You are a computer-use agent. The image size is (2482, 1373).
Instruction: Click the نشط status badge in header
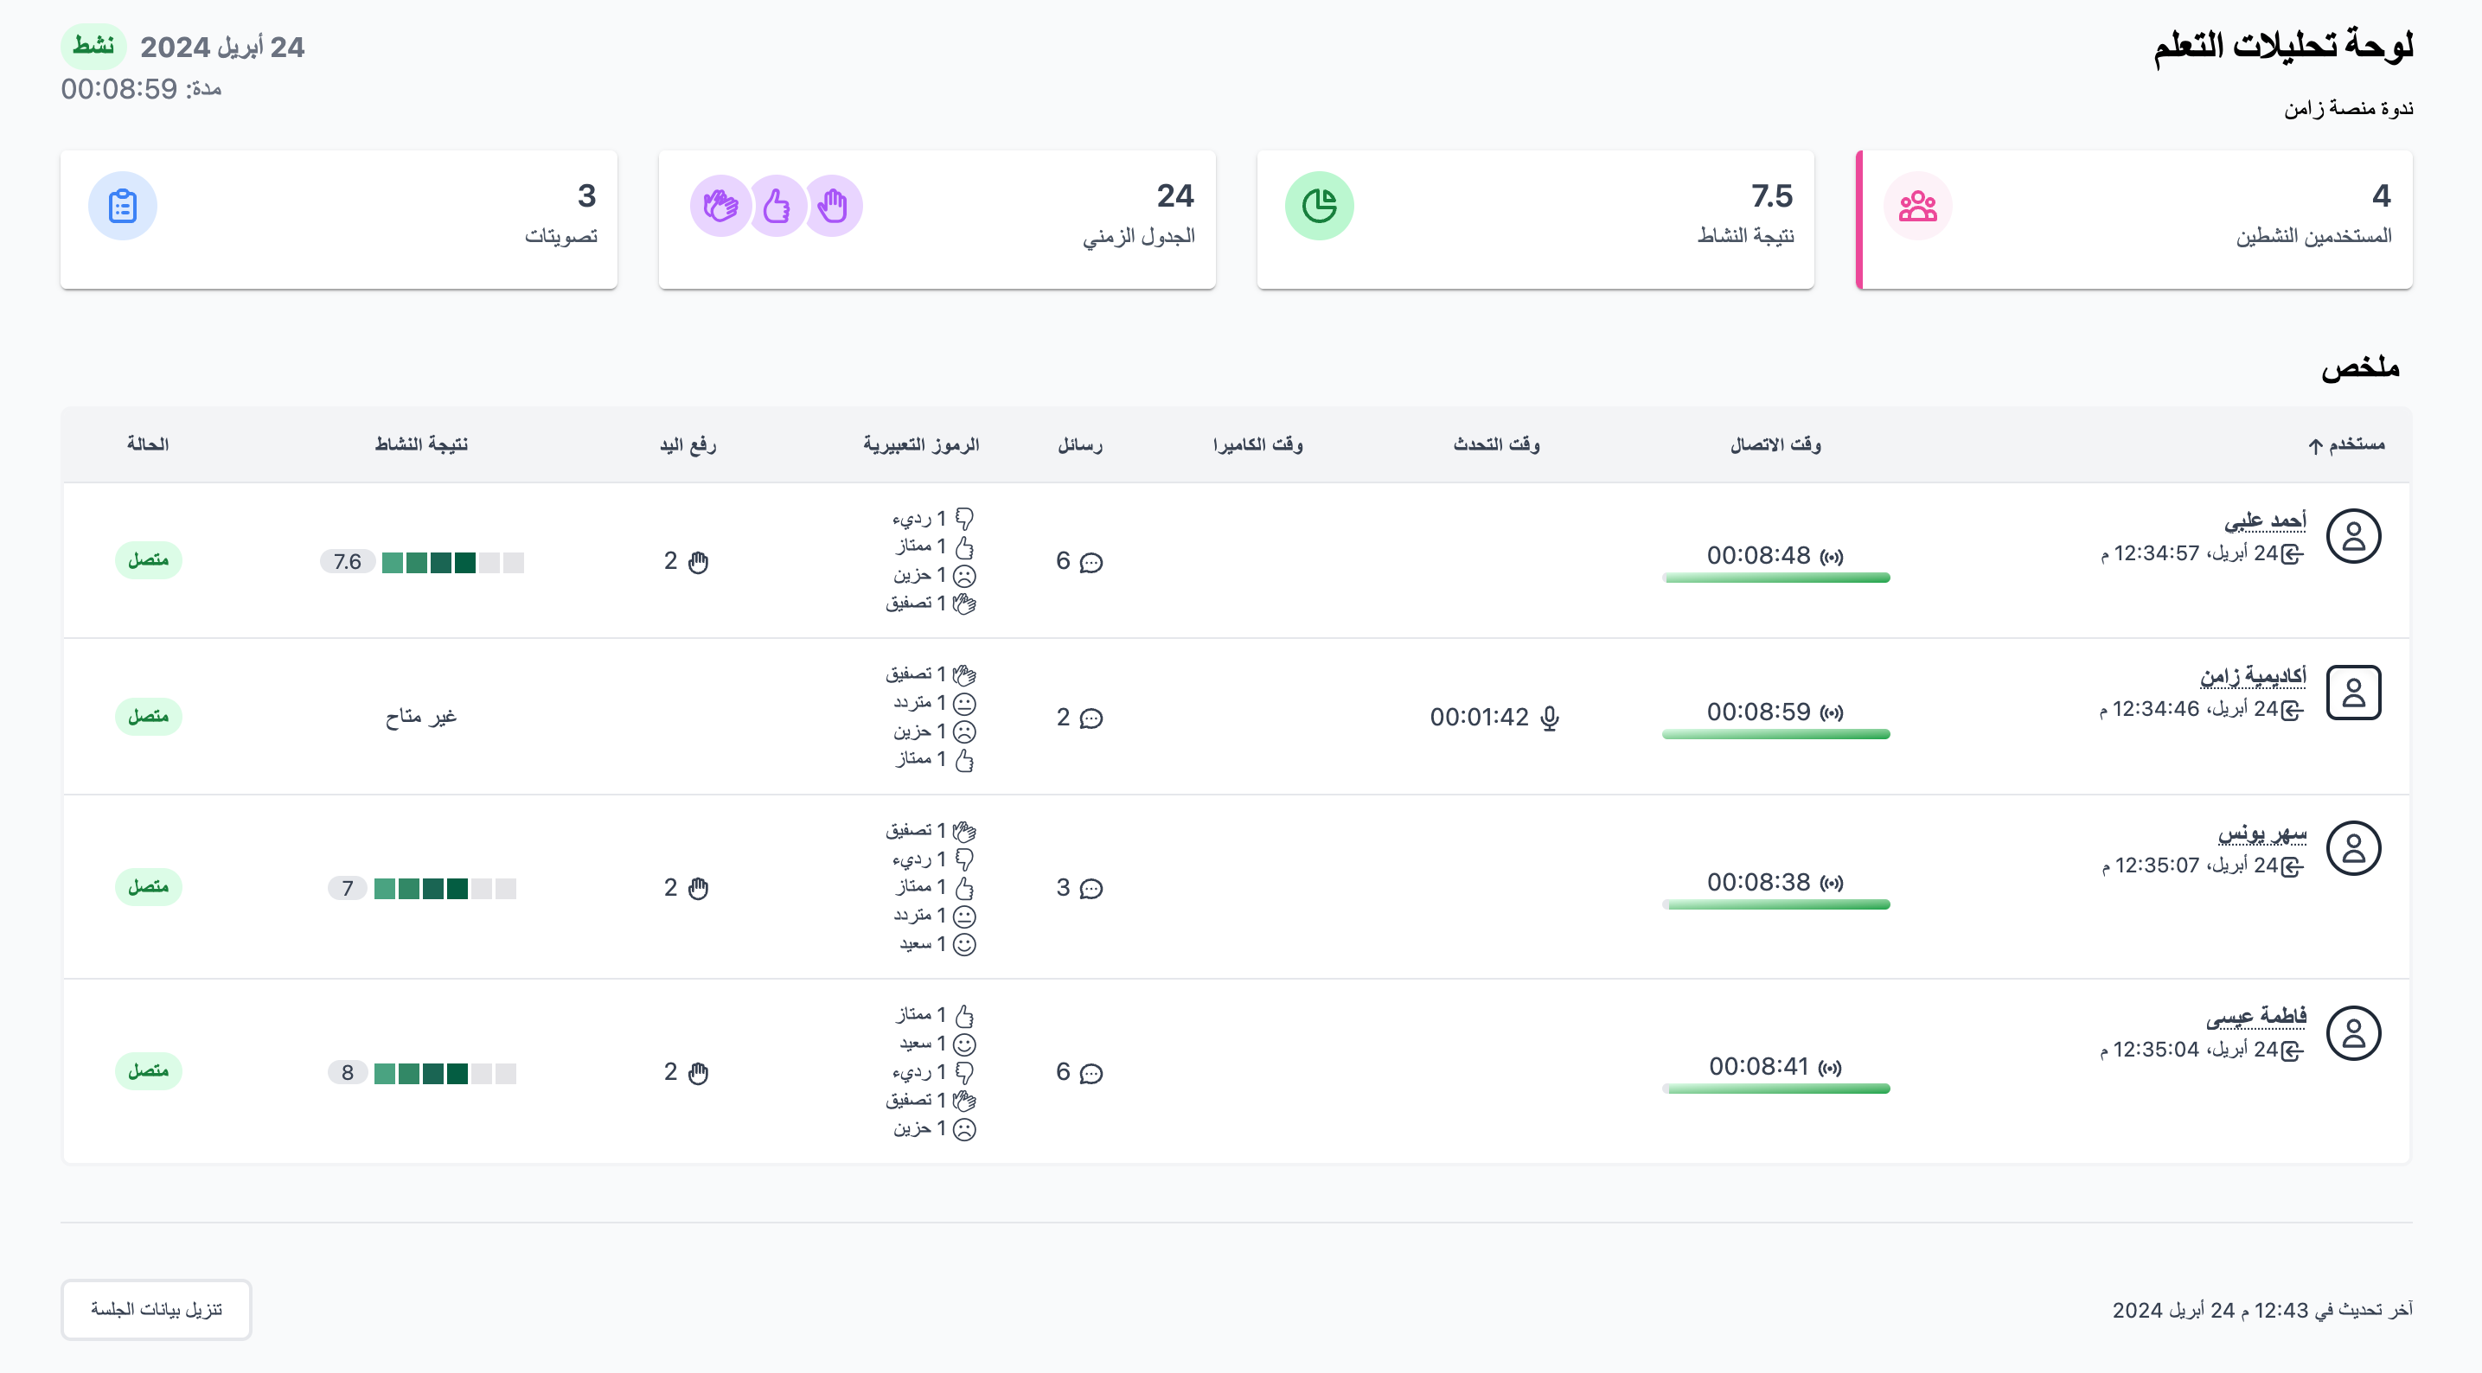(x=93, y=46)
